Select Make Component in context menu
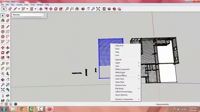200x112 pixels. coord(122,69)
